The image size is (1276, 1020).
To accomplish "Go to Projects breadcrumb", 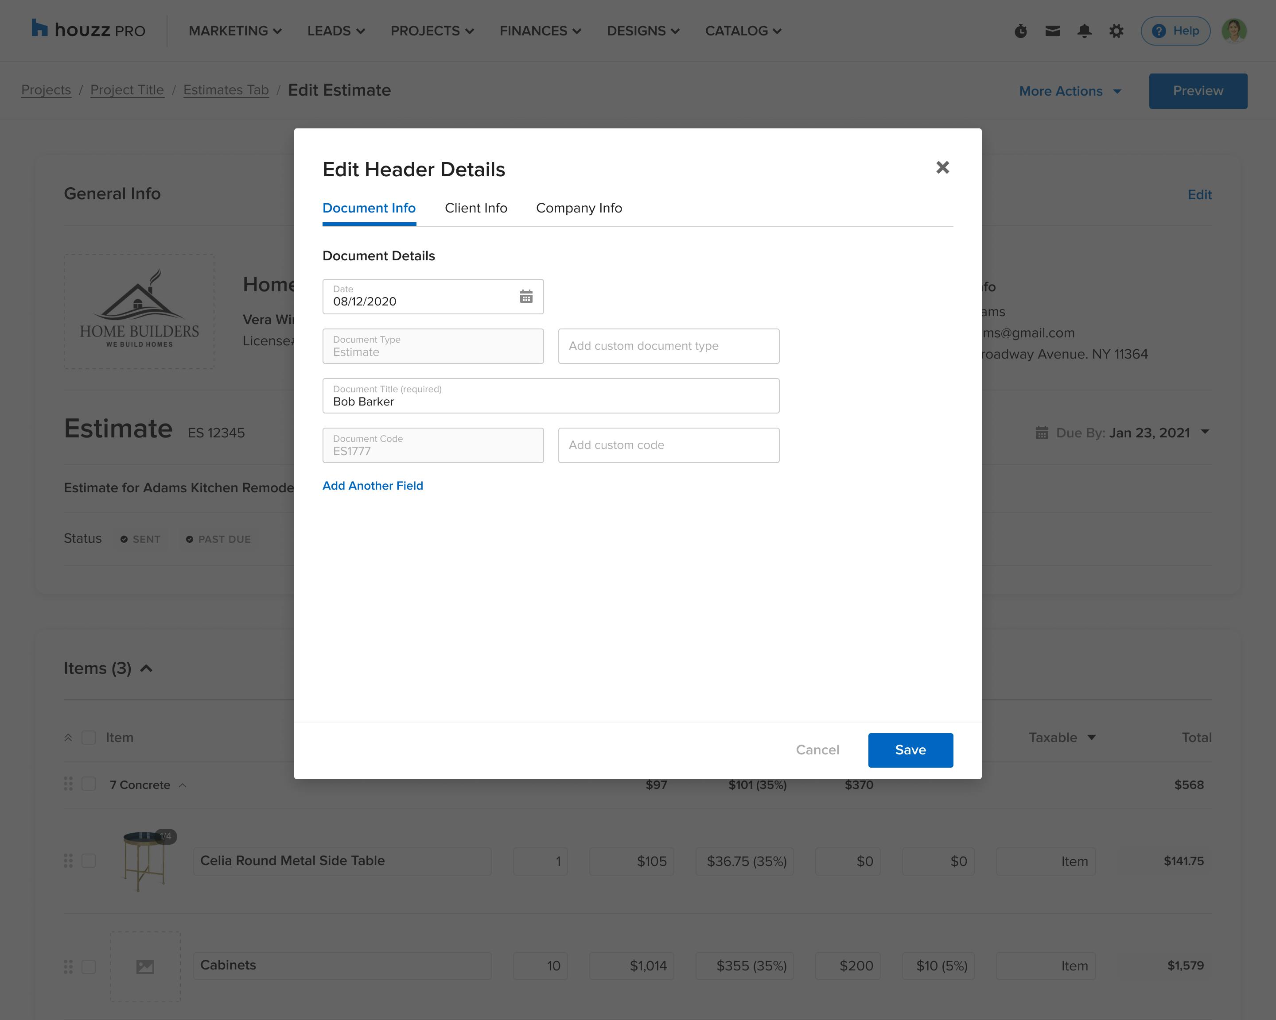I will pos(46,90).
